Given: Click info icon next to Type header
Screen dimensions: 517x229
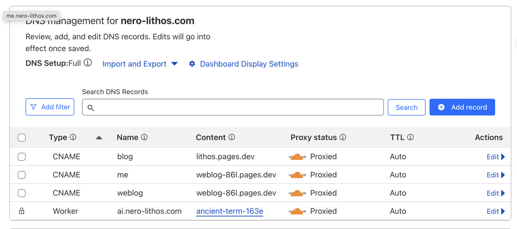Looking at the screenshot, I should click(x=73, y=137).
